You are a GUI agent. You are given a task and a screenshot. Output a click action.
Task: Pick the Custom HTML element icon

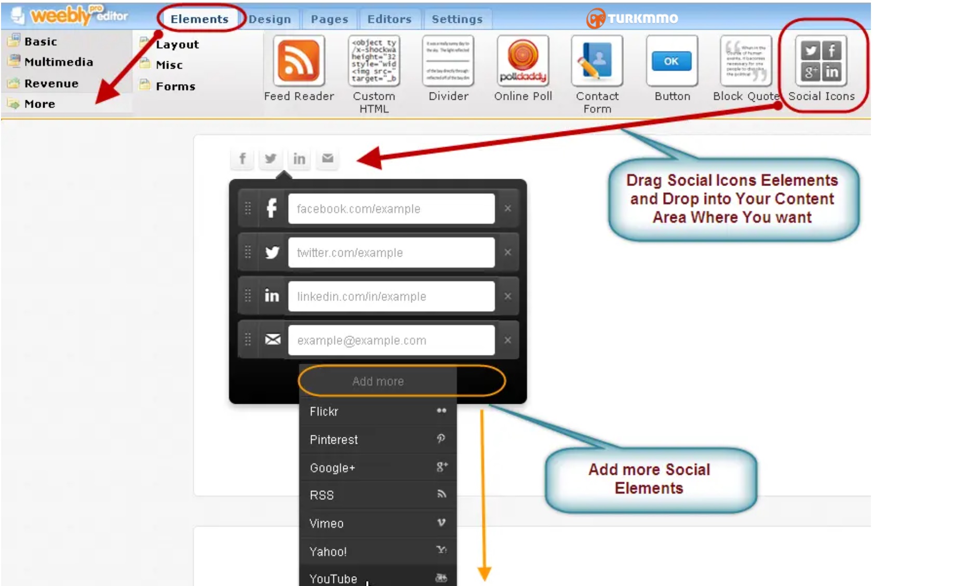tap(374, 61)
